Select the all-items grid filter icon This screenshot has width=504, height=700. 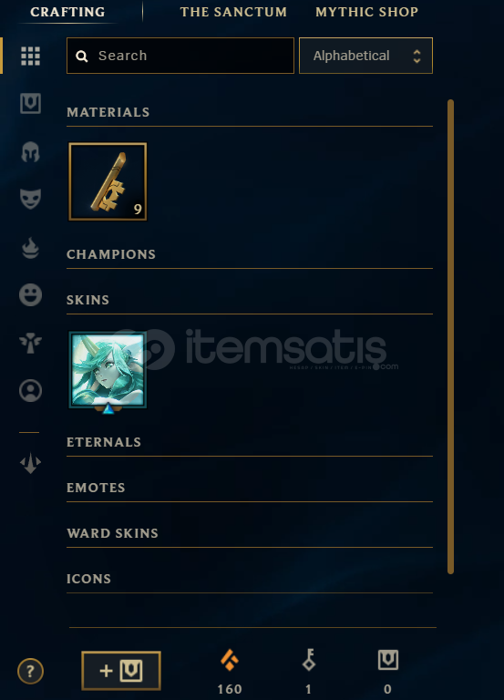pyautogui.click(x=30, y=57)
